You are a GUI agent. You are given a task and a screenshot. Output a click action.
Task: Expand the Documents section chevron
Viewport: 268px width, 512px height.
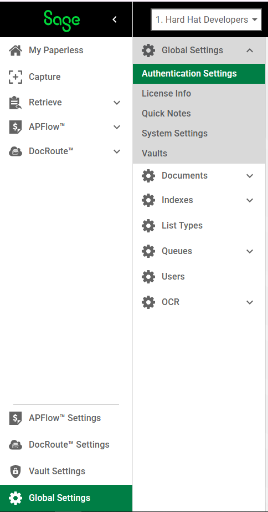pos(250,176)
